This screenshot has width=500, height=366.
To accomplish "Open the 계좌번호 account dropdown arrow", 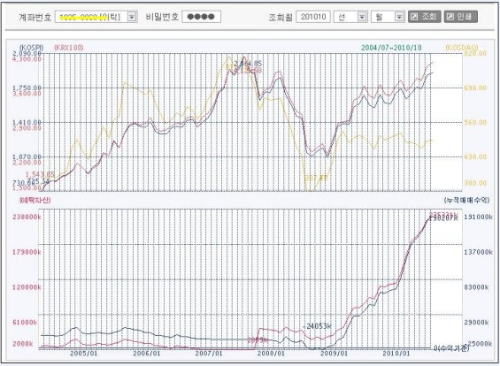I will pos(132,17).
